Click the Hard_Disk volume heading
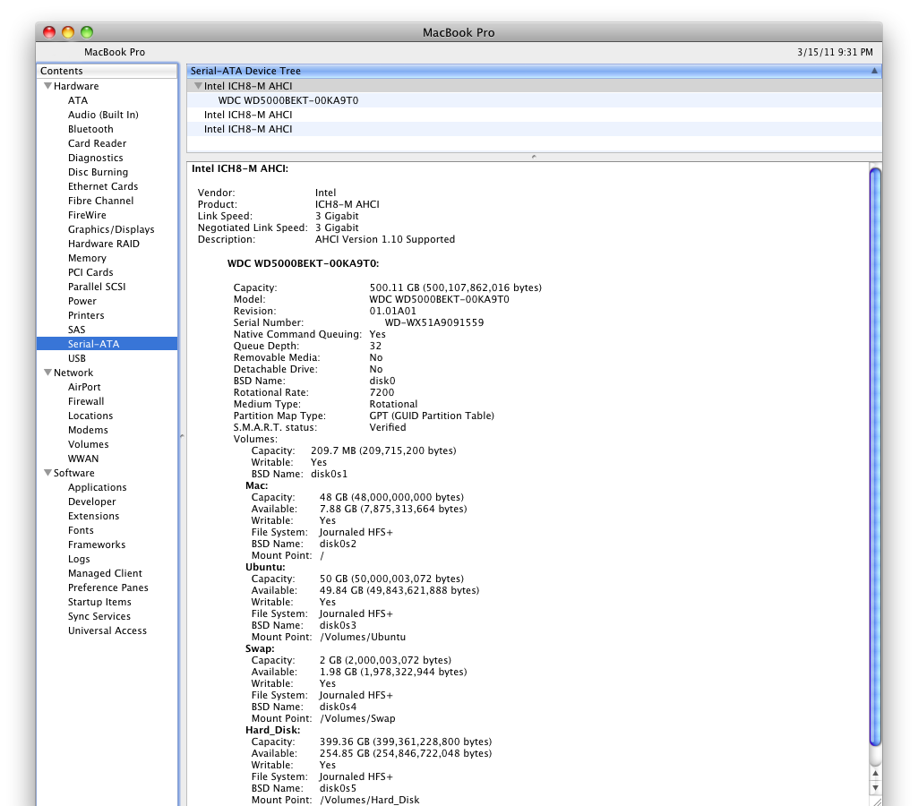 (x=272, y=731)
